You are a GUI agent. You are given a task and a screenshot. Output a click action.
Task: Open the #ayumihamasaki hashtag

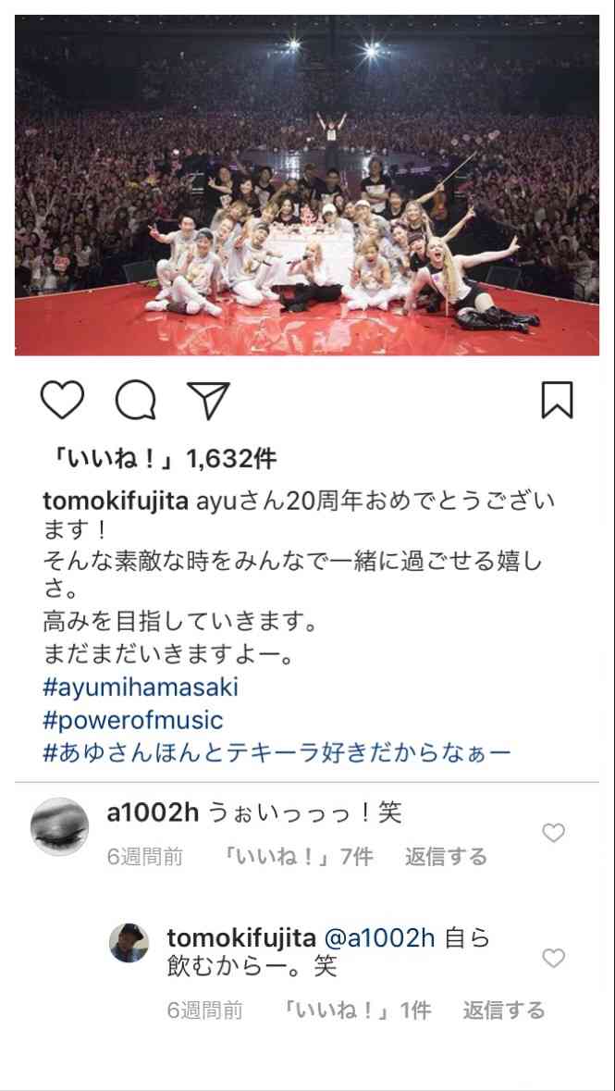[141, 688]
